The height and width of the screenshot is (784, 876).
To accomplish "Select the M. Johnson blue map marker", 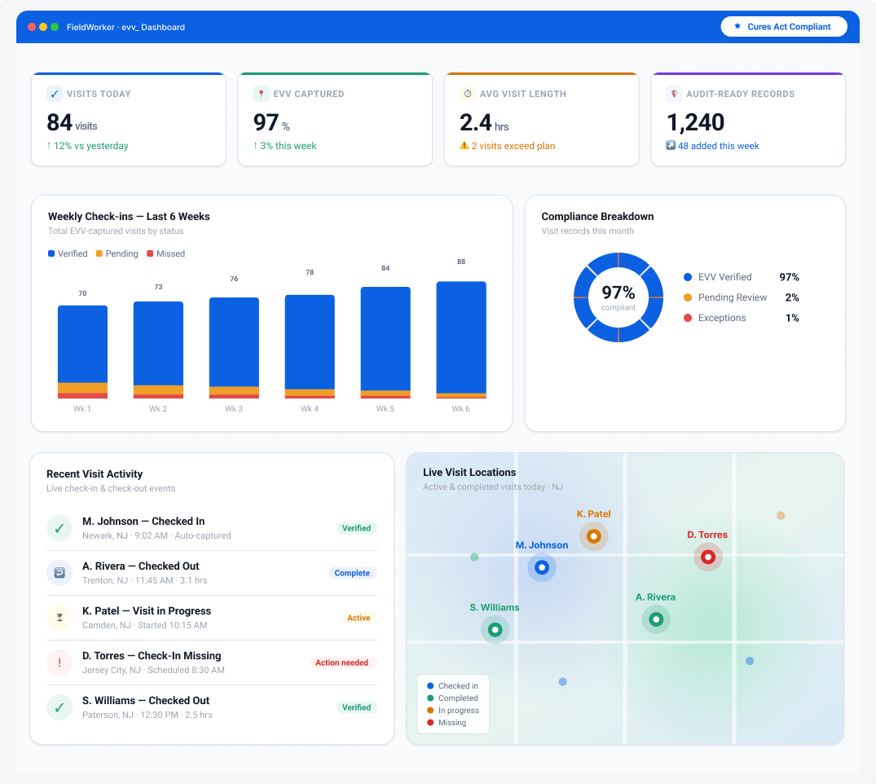I will pyautogui.click(x=541, y=568).
